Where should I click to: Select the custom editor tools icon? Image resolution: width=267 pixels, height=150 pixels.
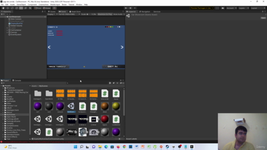pos(30,8)
